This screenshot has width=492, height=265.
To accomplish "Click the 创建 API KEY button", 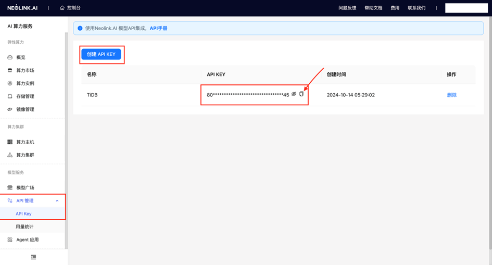I will point(101,54).
